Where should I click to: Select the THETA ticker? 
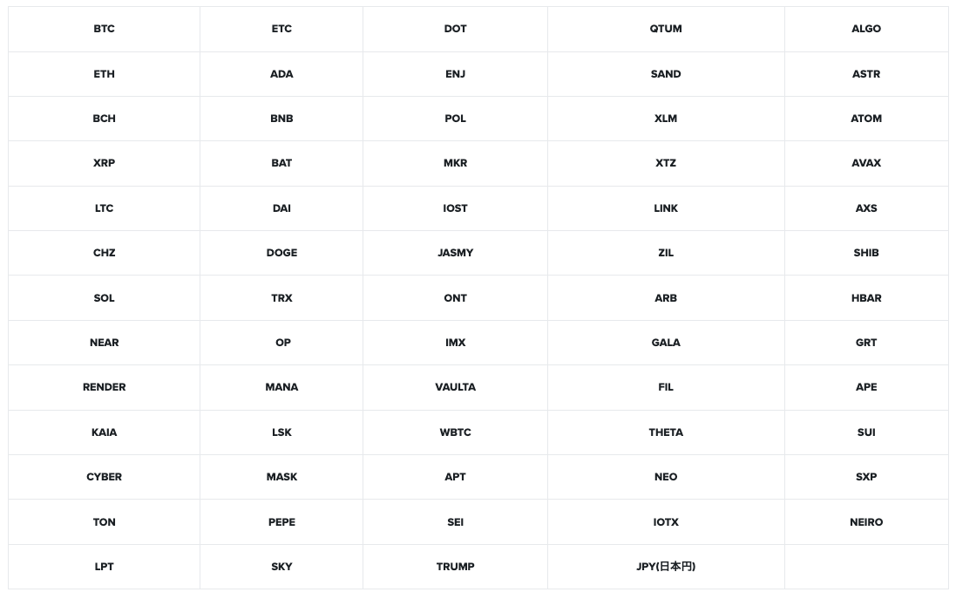tap(666, 432)
